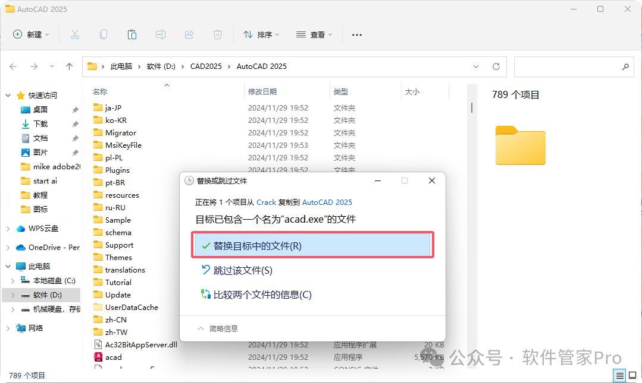The width and height of the screenshot is (642, 383).
Task: Switch to details view icon in status bar
Action: pos(619,375)
